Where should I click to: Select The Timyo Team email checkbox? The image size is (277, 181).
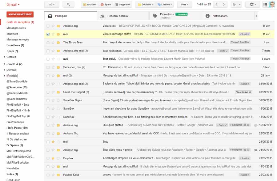pos(48,43)
